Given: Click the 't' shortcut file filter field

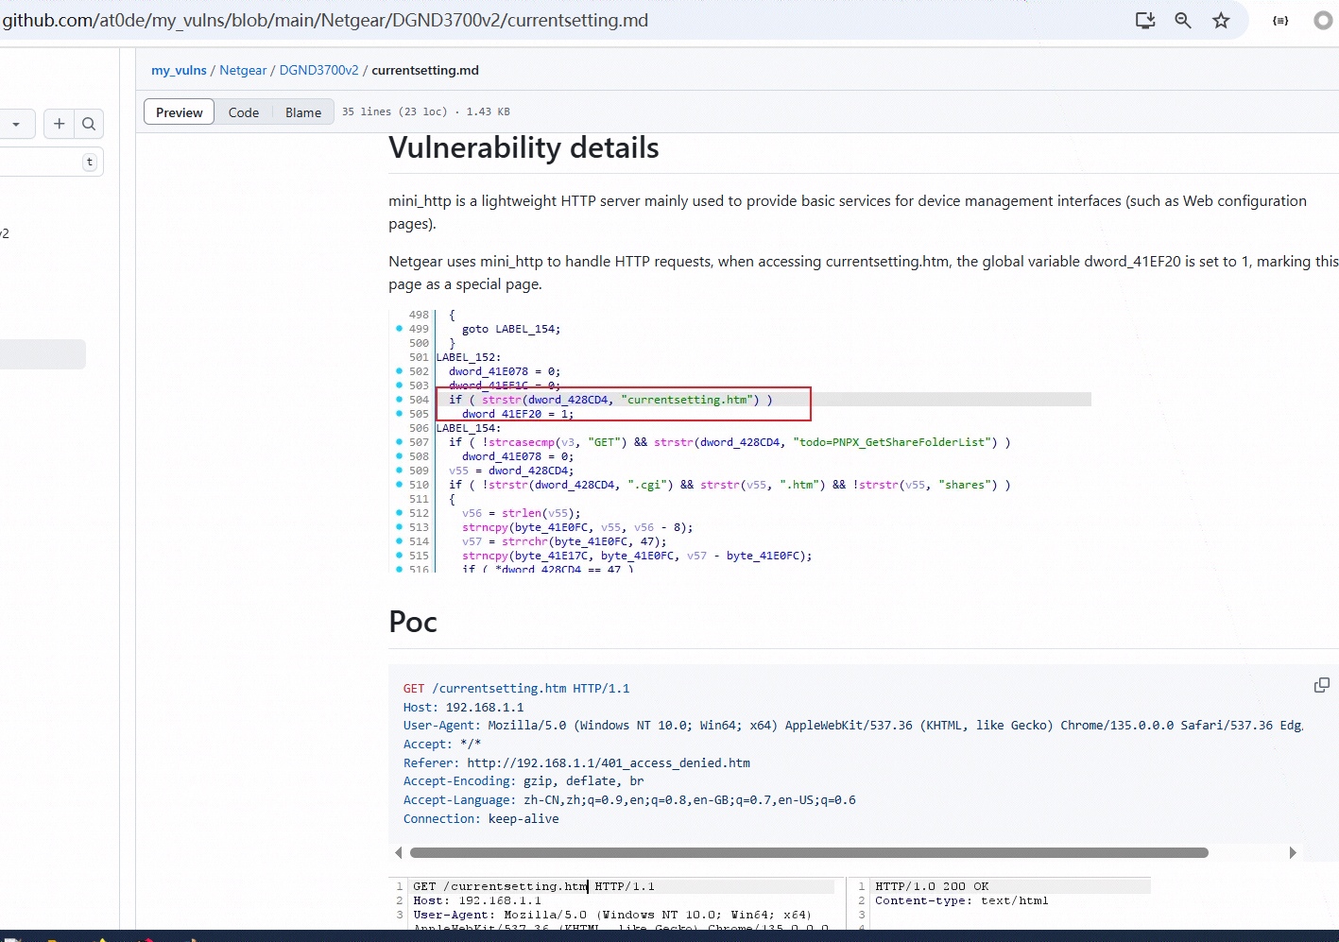Looking at the screenshot, I should 49,162.
